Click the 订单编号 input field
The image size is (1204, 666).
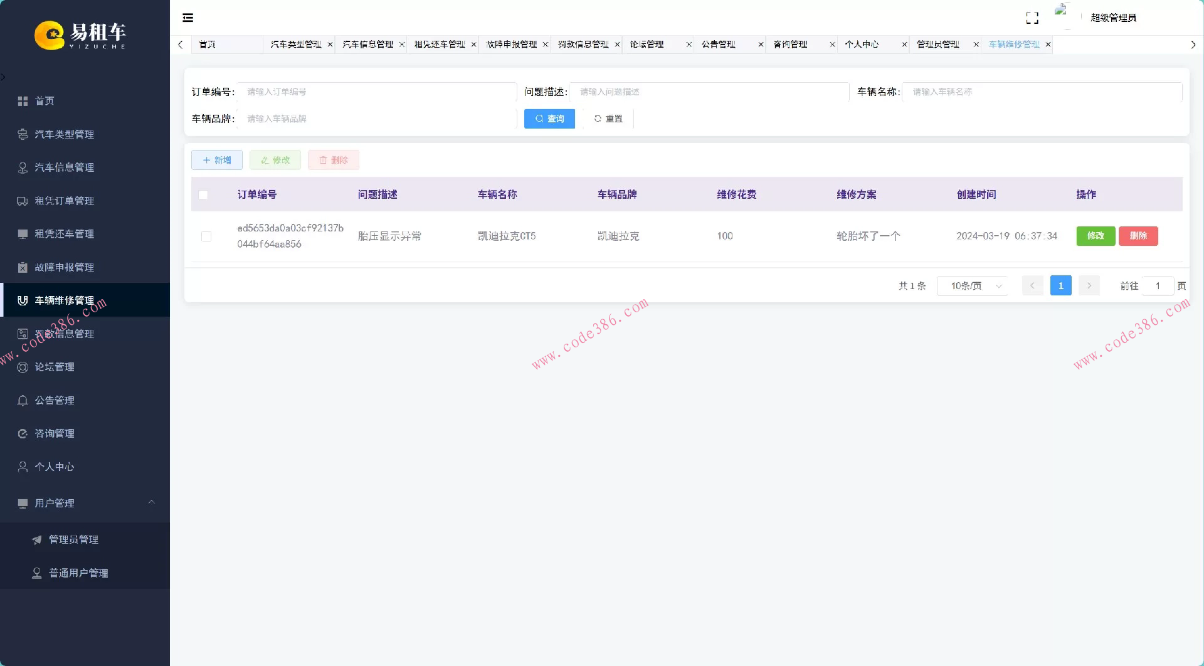point(377,92)
